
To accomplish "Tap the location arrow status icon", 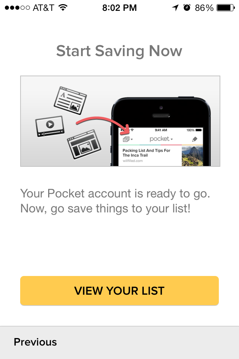I will (x=175, y=8).
